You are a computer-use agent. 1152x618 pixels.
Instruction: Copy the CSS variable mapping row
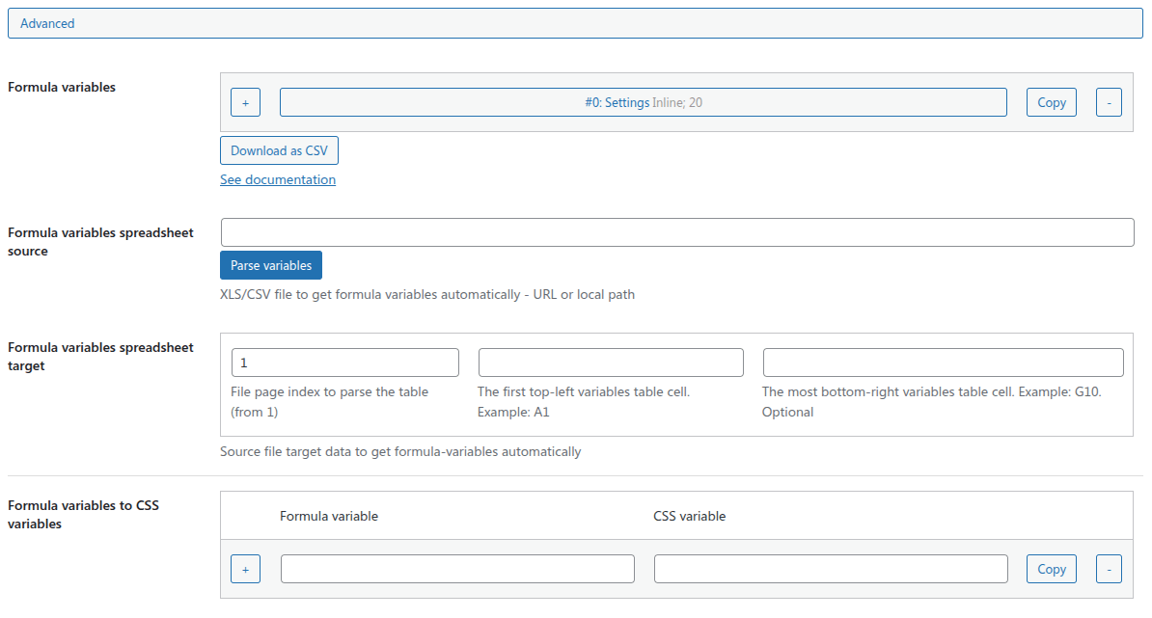tap(1051, 569)
